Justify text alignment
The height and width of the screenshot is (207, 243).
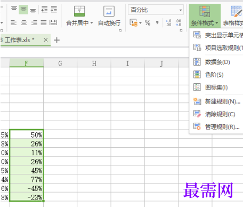(x=44, y=22)
